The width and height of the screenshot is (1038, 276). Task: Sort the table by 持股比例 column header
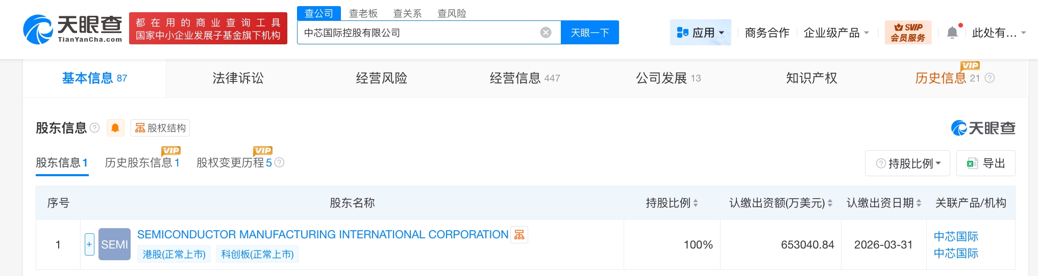pos(696,203)
